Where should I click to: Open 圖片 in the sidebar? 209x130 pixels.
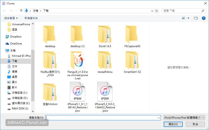tap(13, 82)
